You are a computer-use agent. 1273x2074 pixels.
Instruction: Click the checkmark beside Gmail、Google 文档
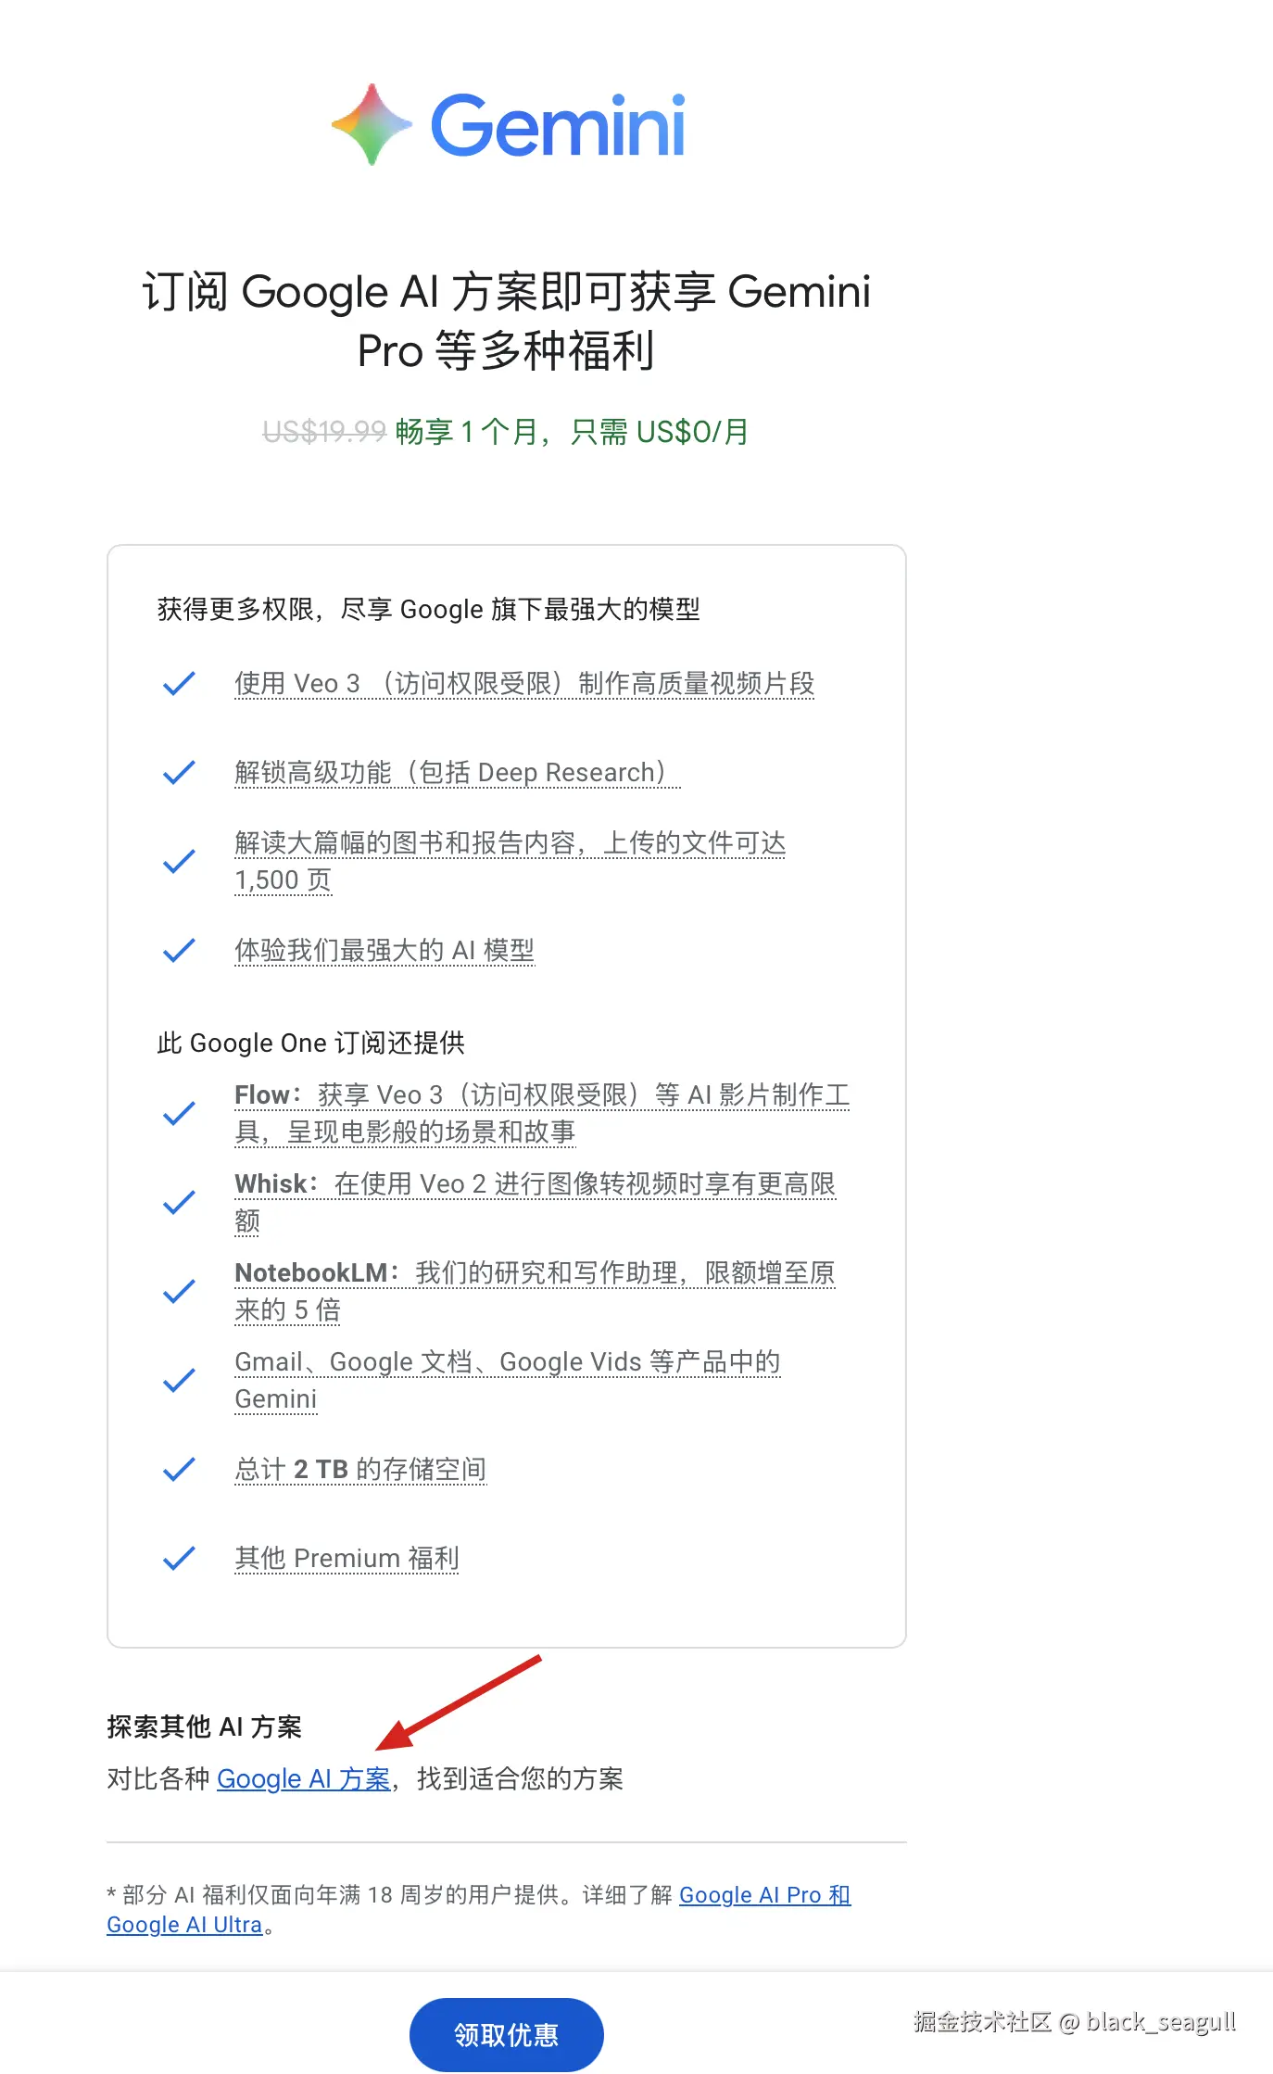tap(179, 1380)
